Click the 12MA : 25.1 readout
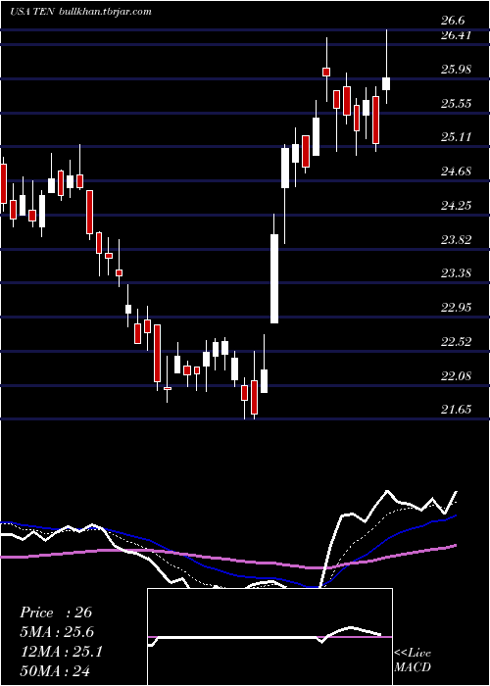This screenshot has height=686, width=490. click(61, 652)
